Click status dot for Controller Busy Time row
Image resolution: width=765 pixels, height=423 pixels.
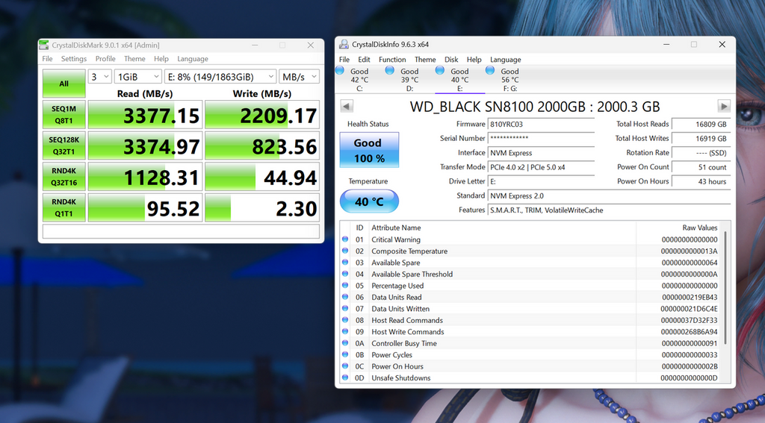click(345, 343)
